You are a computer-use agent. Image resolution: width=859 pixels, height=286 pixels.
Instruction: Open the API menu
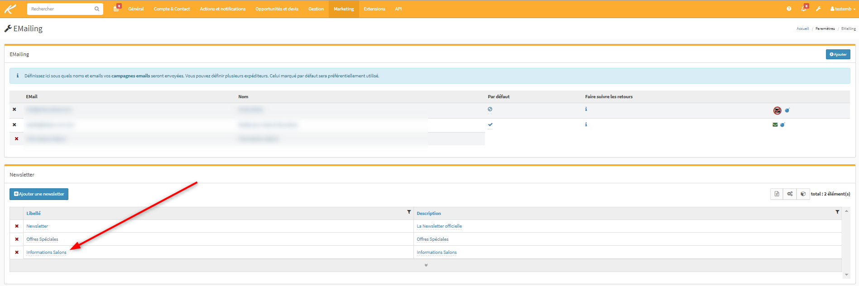pos(398,9)
